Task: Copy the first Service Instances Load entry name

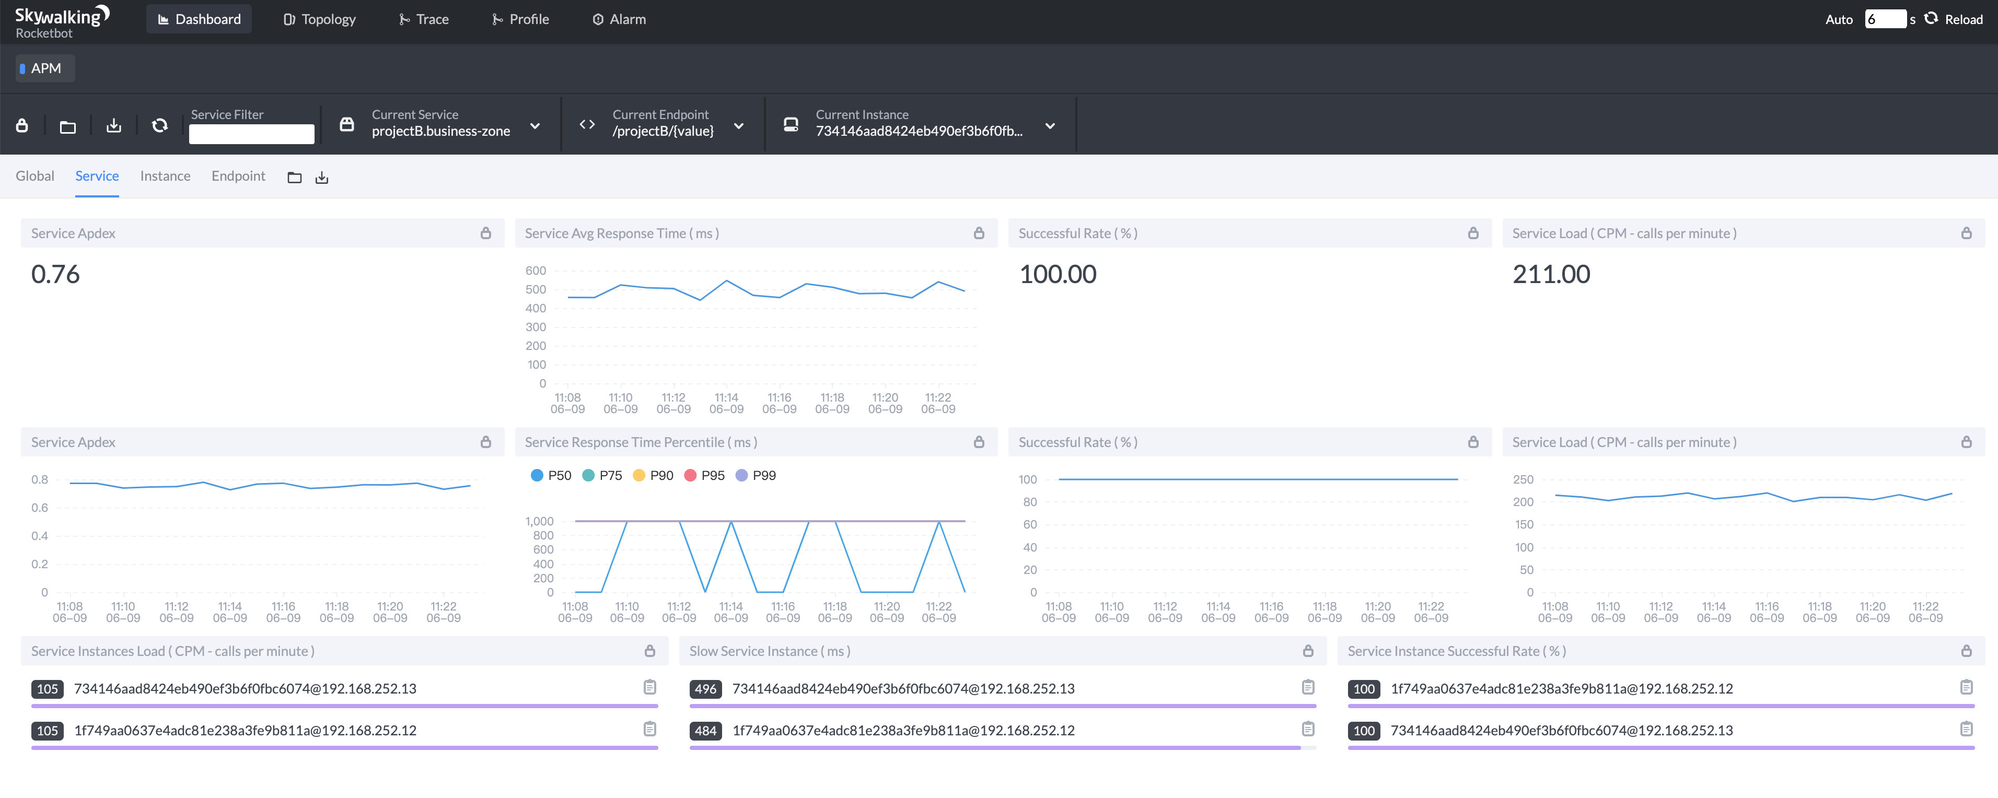Action: 649,688
